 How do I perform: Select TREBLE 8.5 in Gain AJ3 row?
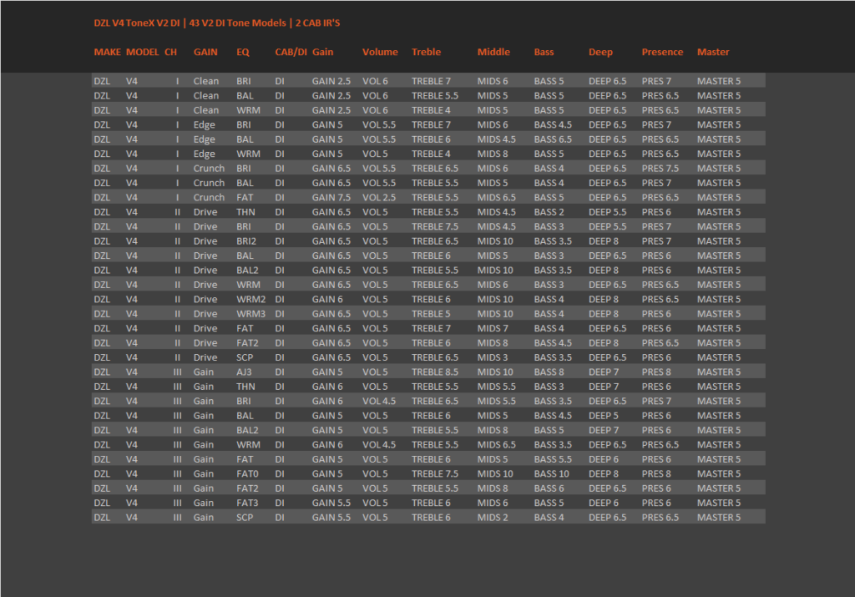[x=435, y=372]
